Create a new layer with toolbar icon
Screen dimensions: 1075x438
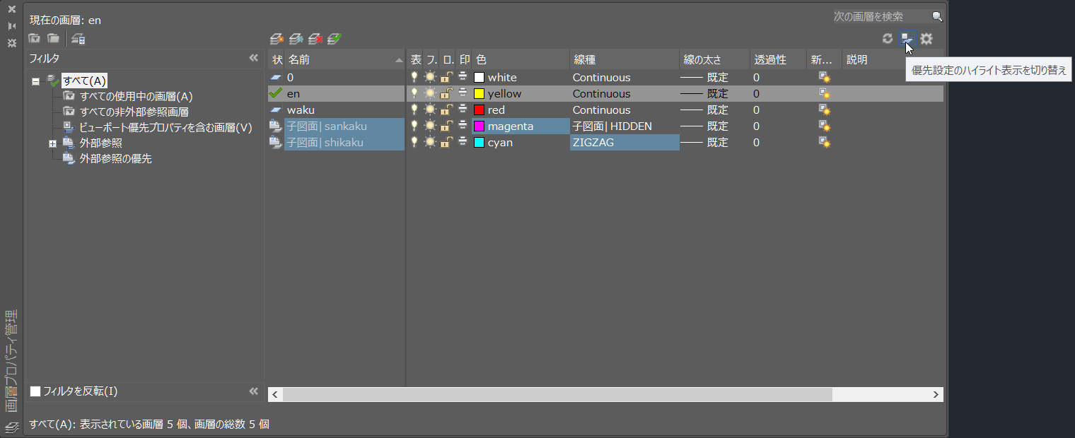tap(277, 38)
